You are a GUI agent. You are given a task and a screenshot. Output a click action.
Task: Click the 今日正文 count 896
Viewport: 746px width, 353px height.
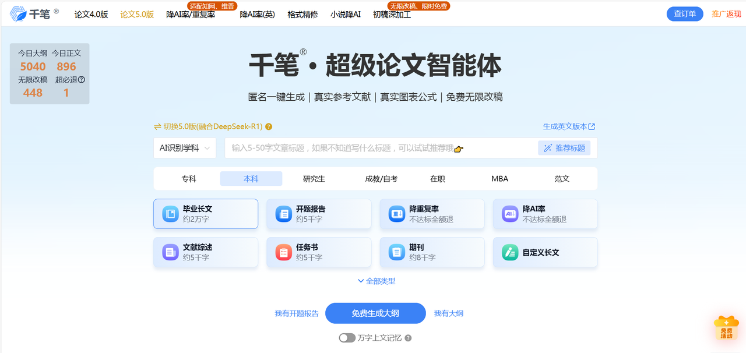[66, 67]
